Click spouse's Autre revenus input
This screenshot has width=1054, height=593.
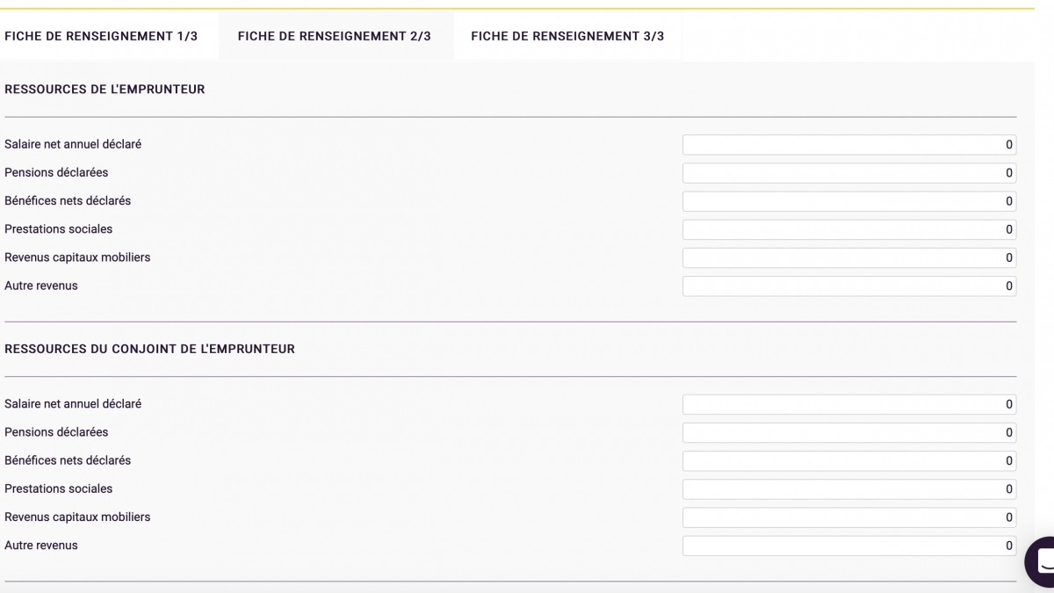click(x=849, y=546)
